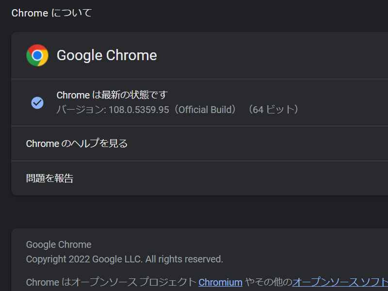Click empty area right of 問題を報告
The height and width of the screenshot is (291, 388).
242,178
